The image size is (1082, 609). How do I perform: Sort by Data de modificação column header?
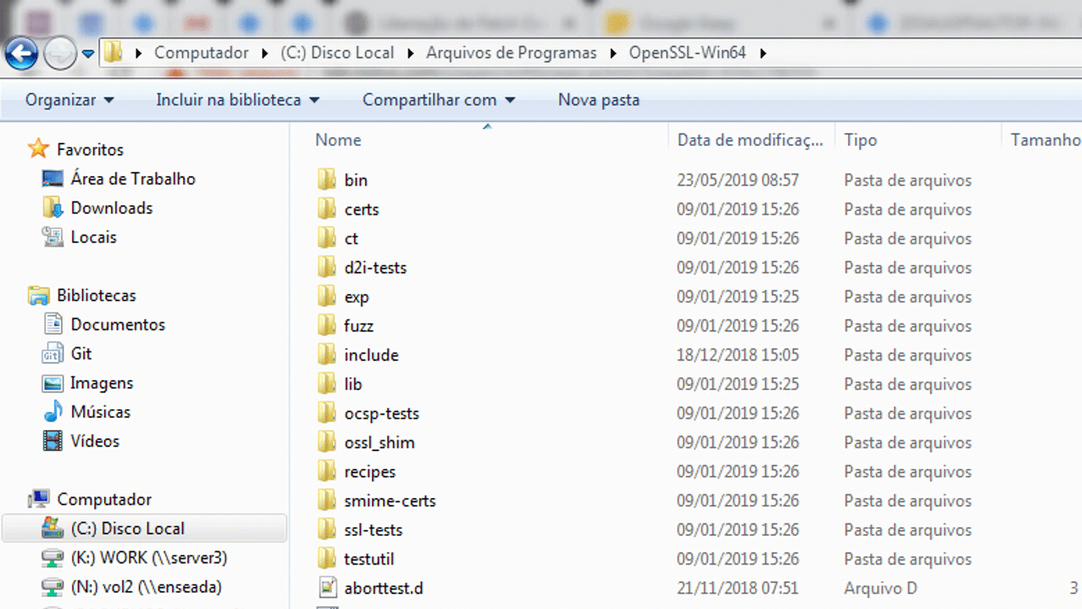click(x=750, y=140)
